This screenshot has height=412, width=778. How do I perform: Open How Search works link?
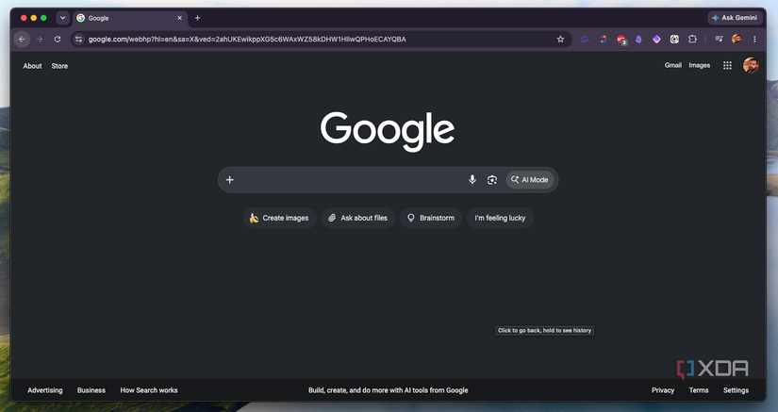click(x=149, y=390)
